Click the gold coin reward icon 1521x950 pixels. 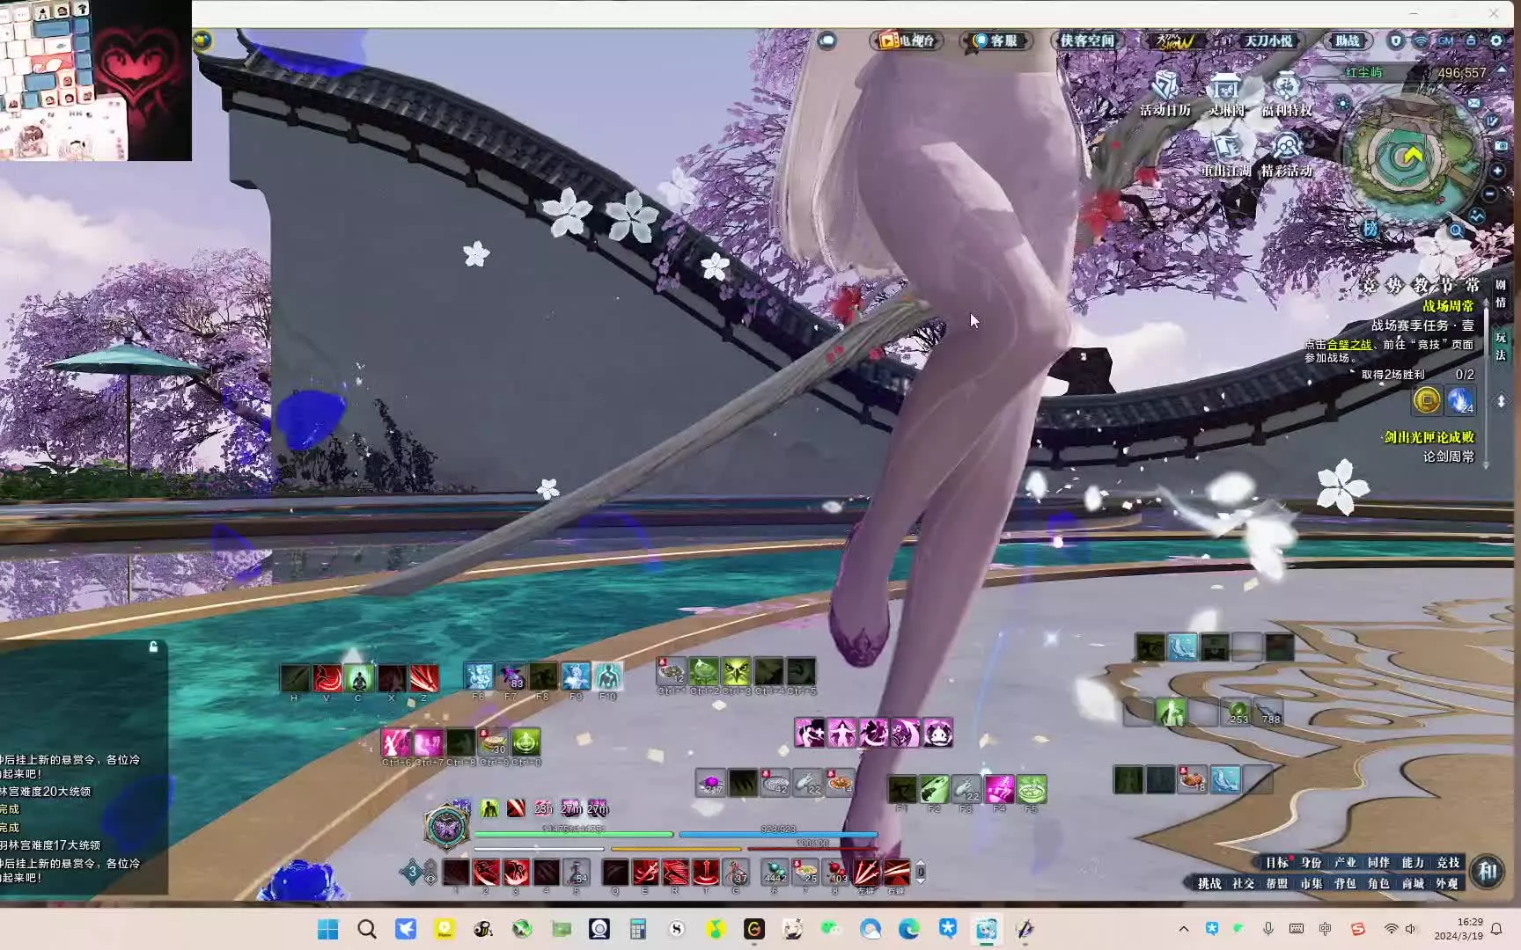(x=1427, y=400)
